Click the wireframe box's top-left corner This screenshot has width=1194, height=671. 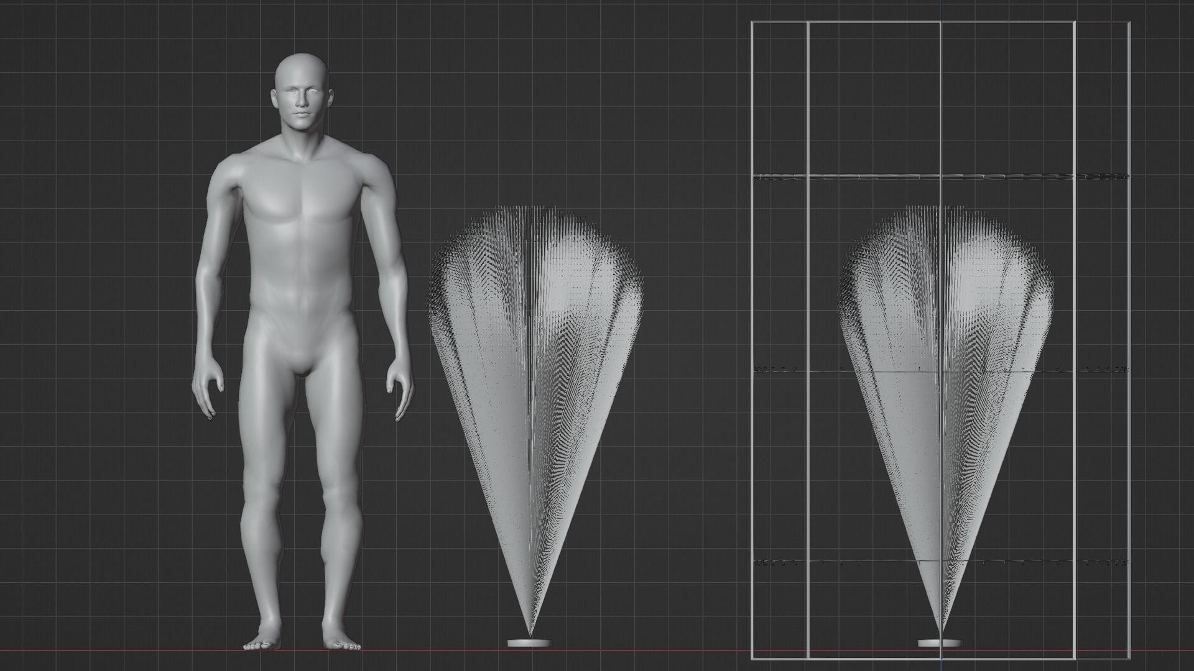(x=752, y=23)
